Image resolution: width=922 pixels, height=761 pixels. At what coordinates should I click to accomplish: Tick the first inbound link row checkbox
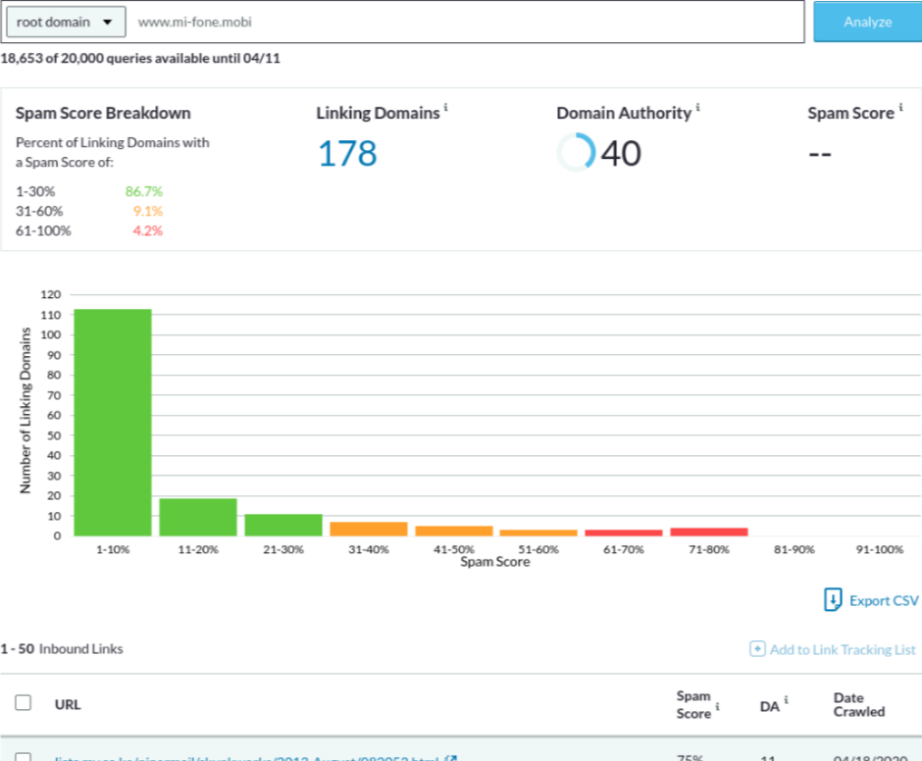24,758
